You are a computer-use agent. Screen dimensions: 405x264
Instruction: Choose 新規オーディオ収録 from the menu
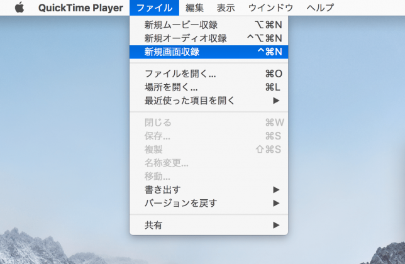tap(209, 38)
